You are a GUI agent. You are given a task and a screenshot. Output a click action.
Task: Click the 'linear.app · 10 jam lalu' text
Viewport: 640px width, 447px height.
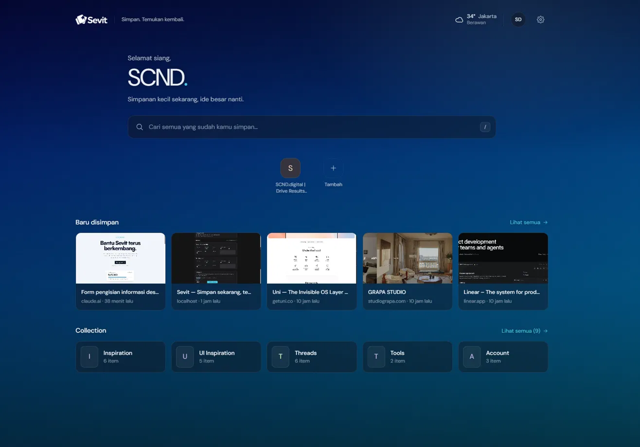tap(487, 301)
